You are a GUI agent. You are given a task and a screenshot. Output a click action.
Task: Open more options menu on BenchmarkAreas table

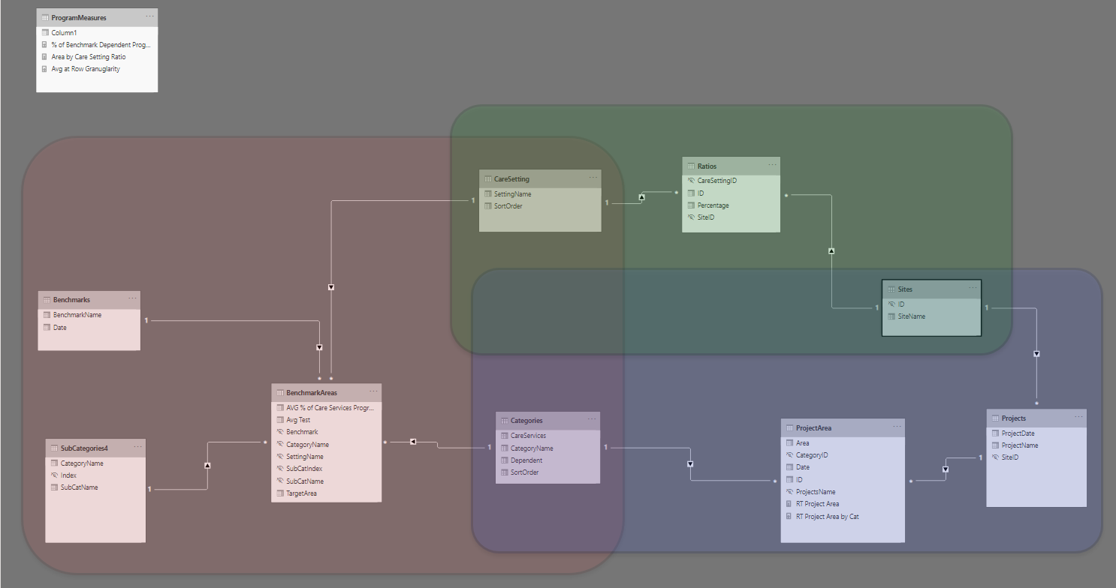pos(373,391)
